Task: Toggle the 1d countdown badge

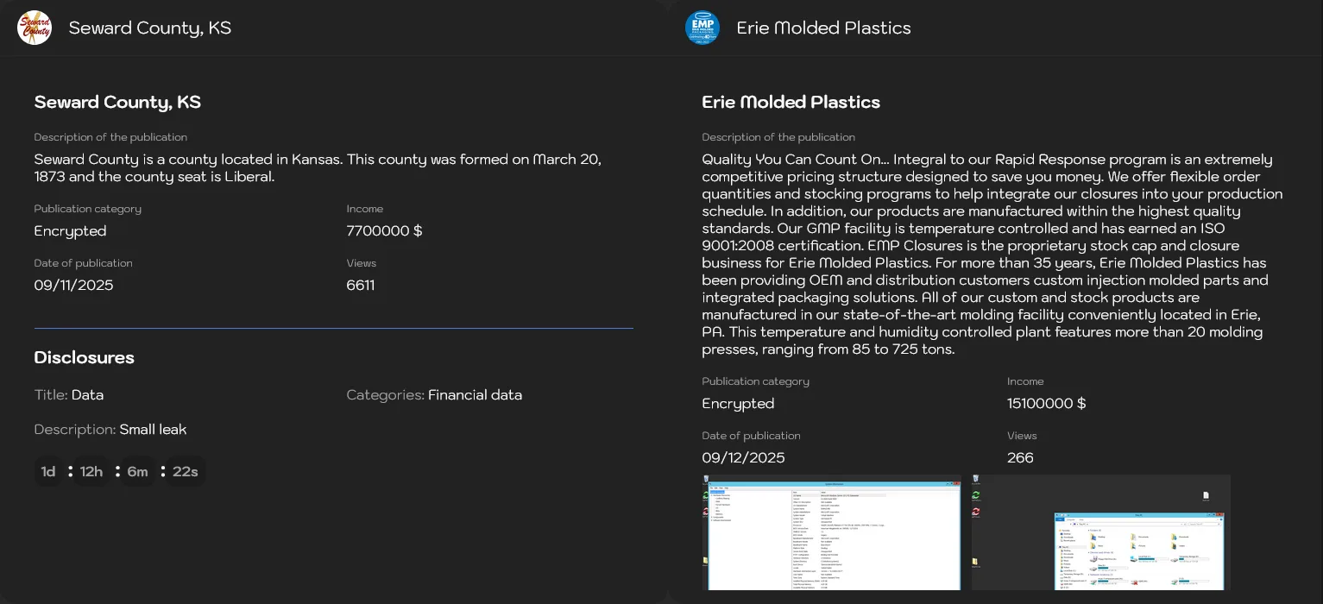Action: click(x=48, y=471)
